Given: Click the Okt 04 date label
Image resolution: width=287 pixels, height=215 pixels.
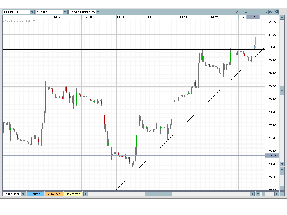Looking at the screenshot, I should (26, 17).
